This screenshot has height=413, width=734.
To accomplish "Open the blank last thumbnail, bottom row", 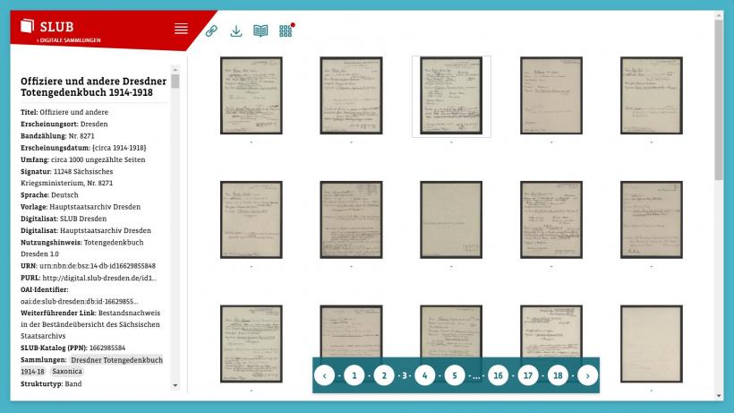I will [652, 344].
